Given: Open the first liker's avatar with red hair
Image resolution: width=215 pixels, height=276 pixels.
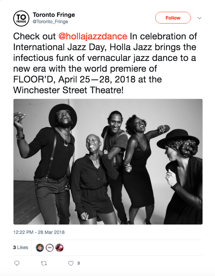Looking at the screenshot, I should (40, 247).
